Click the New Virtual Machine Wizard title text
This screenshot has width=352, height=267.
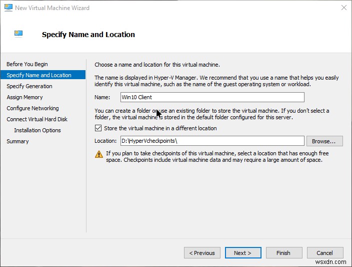52,8
